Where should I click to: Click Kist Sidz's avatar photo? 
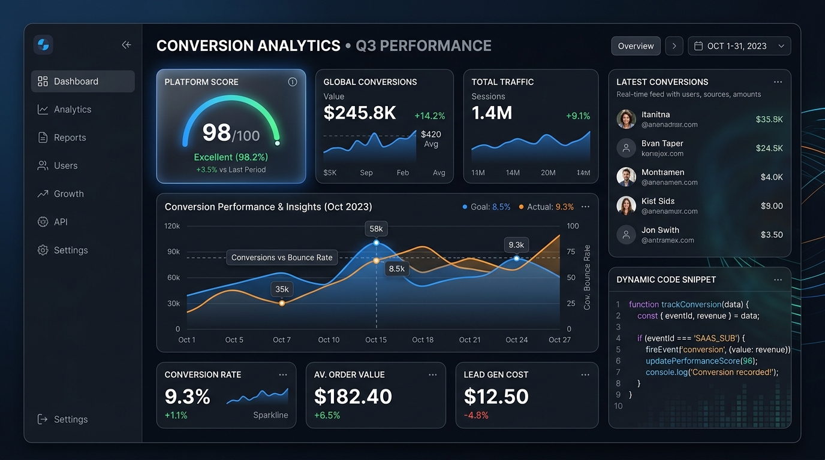[x=626, y=205]
